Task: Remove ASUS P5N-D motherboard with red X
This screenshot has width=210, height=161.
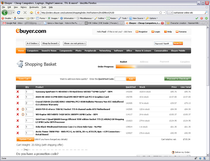Action: coord(18,109)
